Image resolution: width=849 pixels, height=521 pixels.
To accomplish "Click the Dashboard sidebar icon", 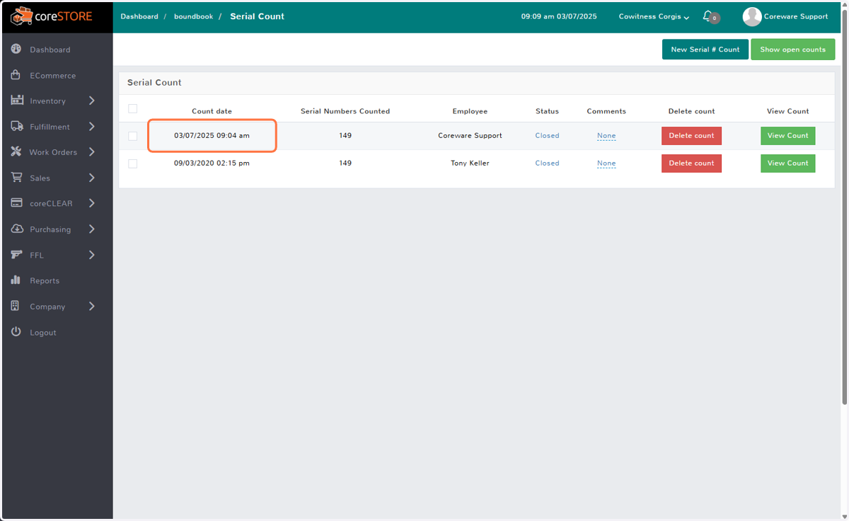I will [16, 50].
